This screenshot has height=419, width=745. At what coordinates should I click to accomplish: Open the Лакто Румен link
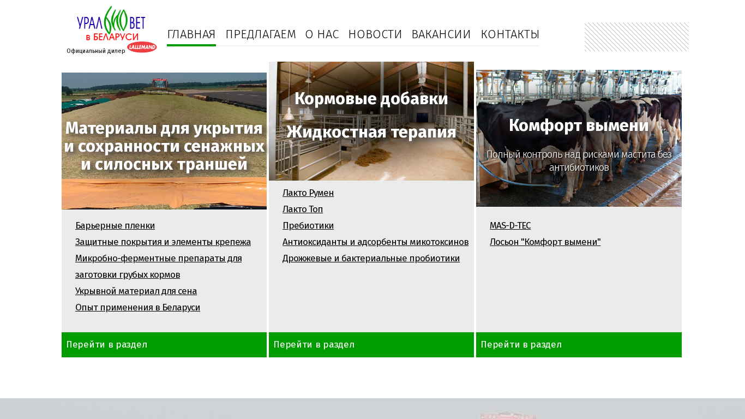[x=308, y=193]
